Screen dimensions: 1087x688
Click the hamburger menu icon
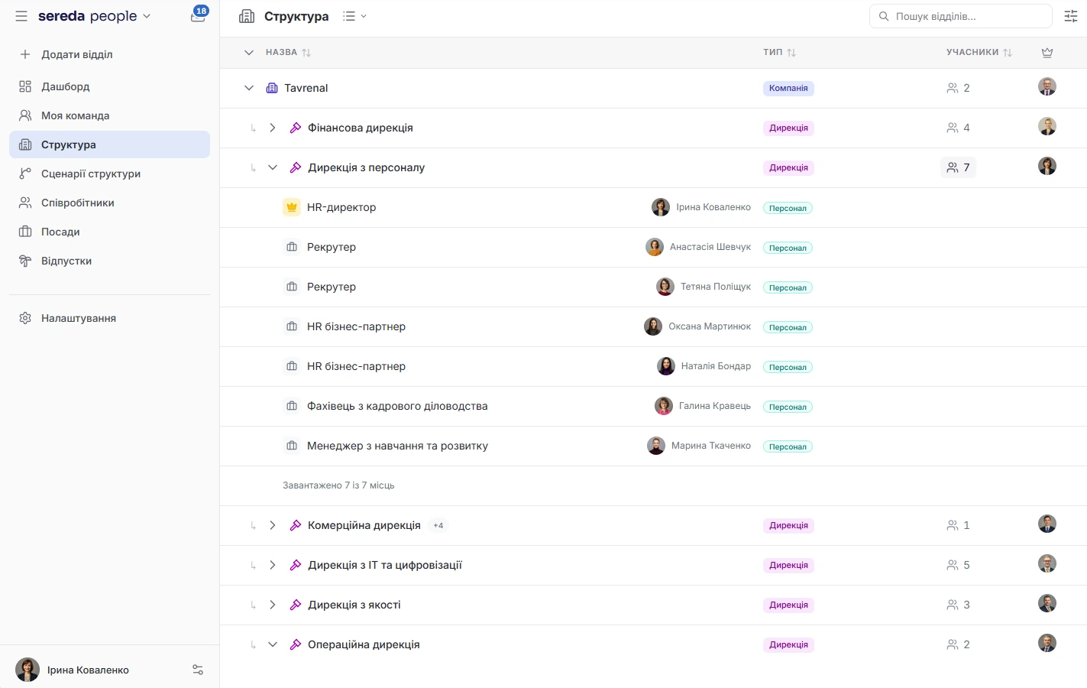(x=21, y=16)
